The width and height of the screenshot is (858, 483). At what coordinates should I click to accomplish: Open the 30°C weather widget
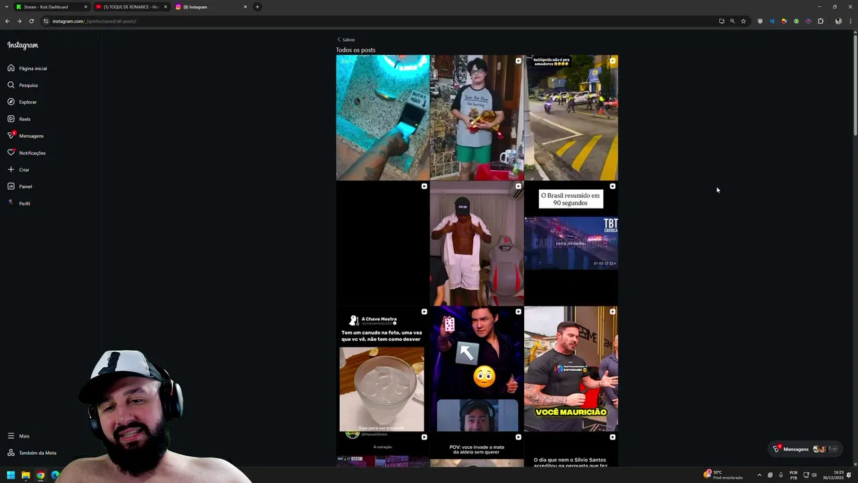723,475
